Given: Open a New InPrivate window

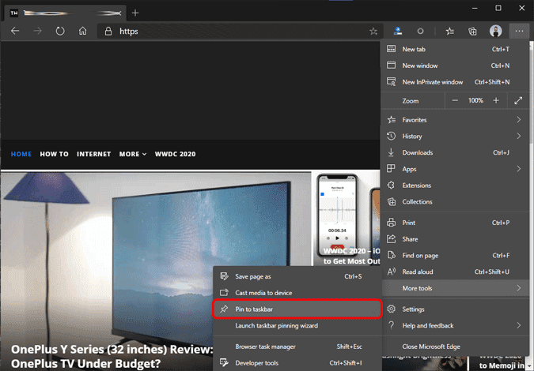Looking at the screenshot, I should click(455, 82).
